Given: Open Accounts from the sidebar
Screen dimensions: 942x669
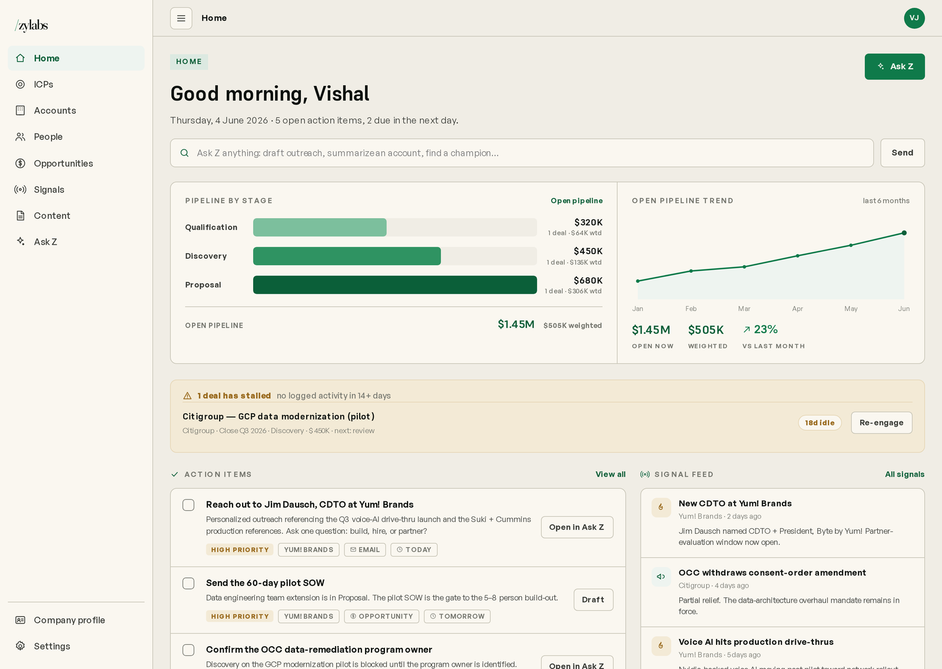Looking at the screenshot, I should [x=76, y=111].
